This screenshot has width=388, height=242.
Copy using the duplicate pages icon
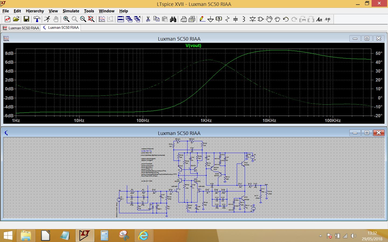(156, 19)
